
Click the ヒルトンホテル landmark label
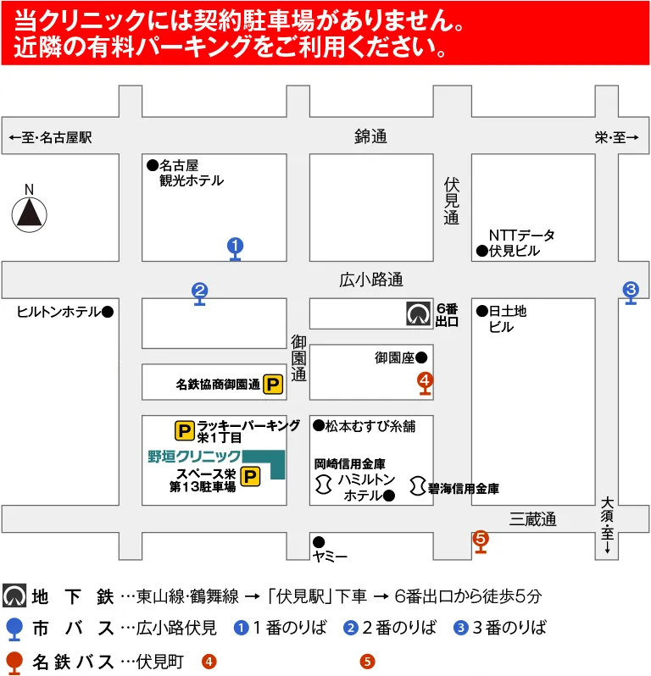[58, 312]
